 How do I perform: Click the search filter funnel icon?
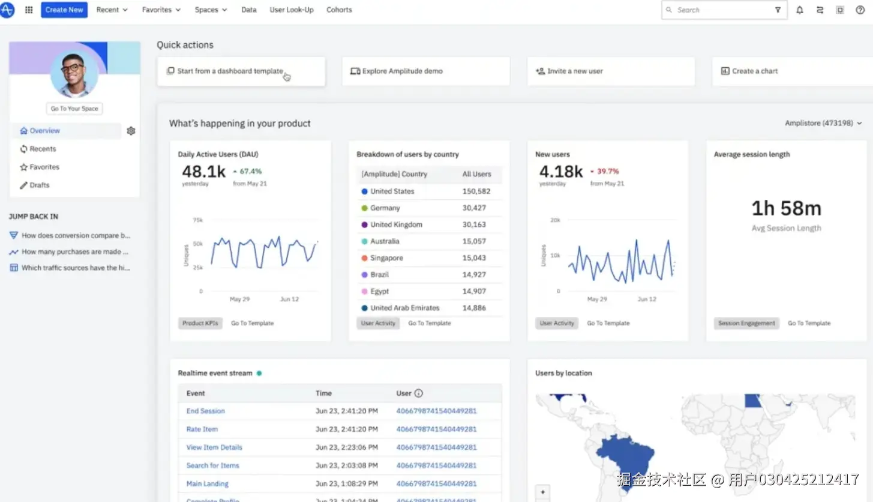click(x=778, y=10)
